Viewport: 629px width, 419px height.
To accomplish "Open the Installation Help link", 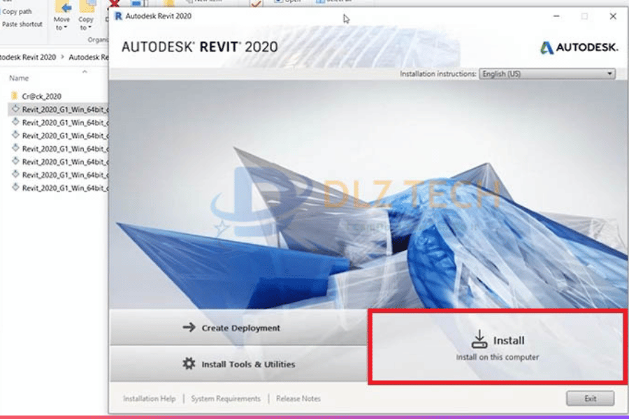I will coord(149,399).
